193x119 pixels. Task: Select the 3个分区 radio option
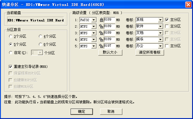click(11, 36)
